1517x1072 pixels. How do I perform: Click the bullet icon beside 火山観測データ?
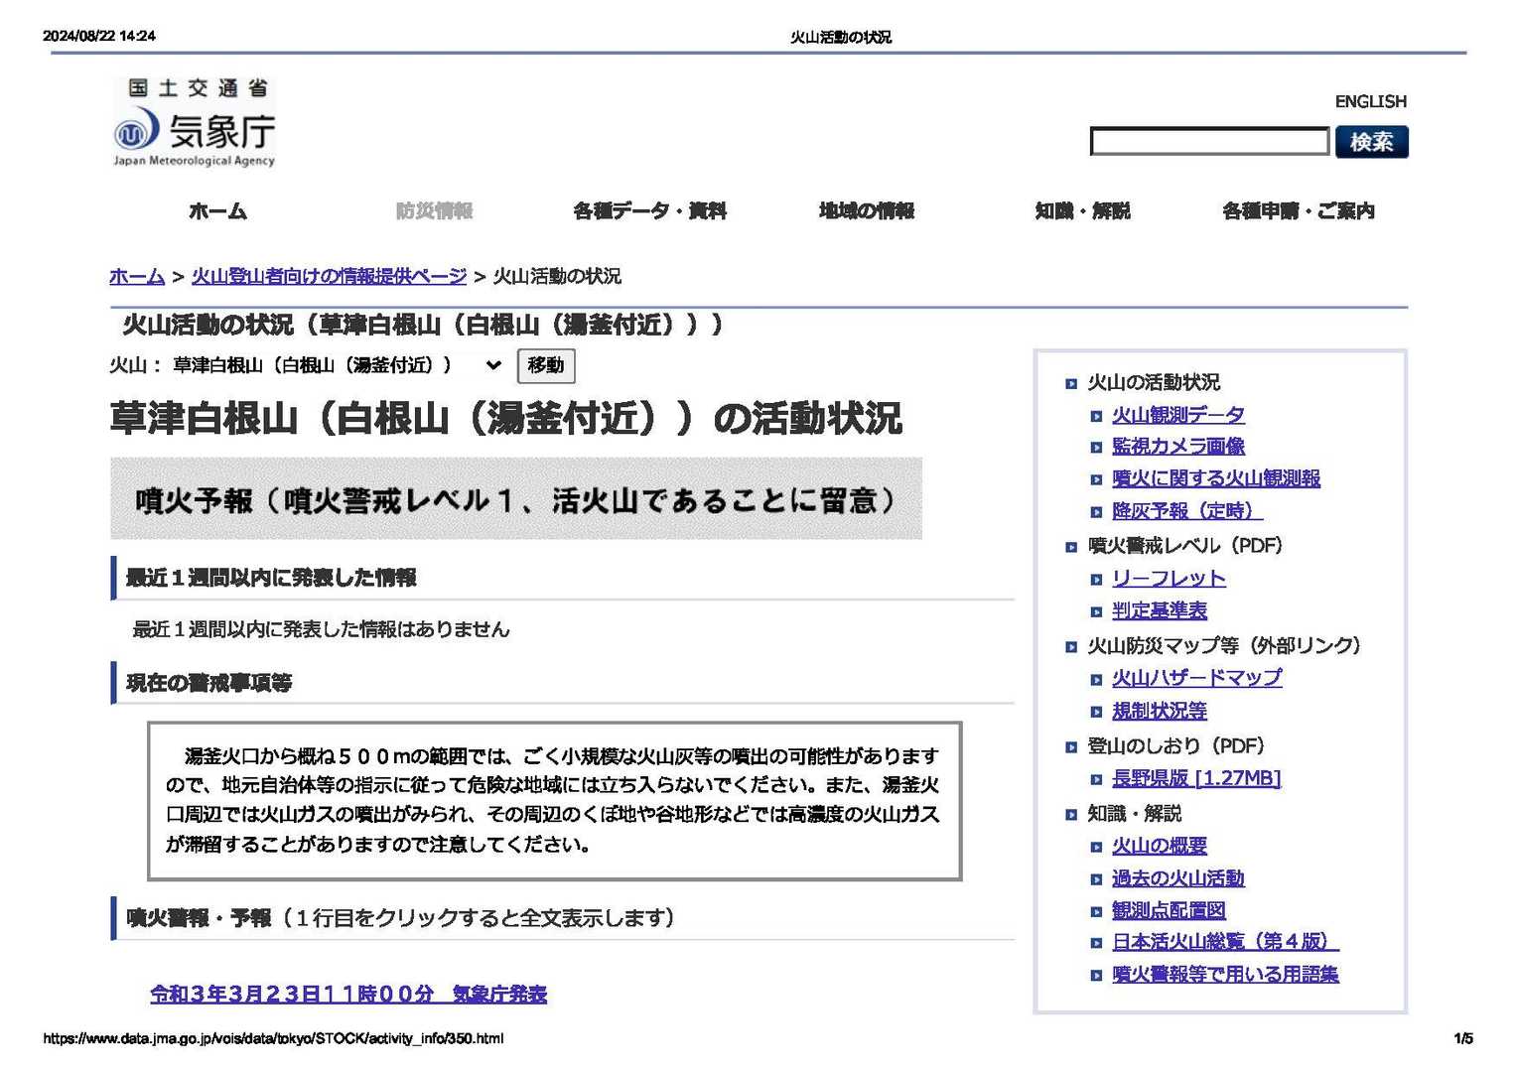(x=1096, y=417)
